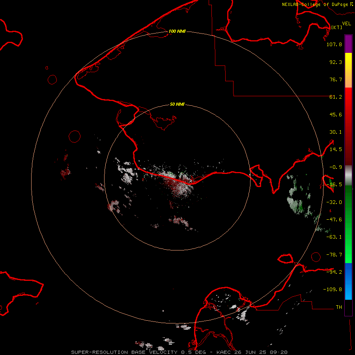Click the TH legend label
The image size is (355, 355).
[x=339, y=307]
